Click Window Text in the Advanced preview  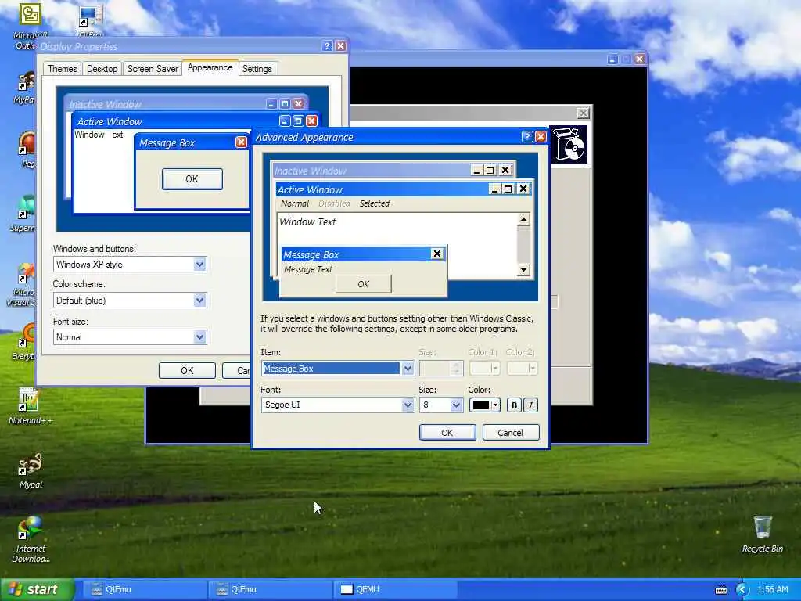[x=307, y=221]
